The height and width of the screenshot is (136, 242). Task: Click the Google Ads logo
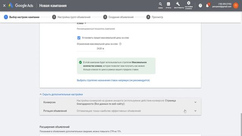21,6
